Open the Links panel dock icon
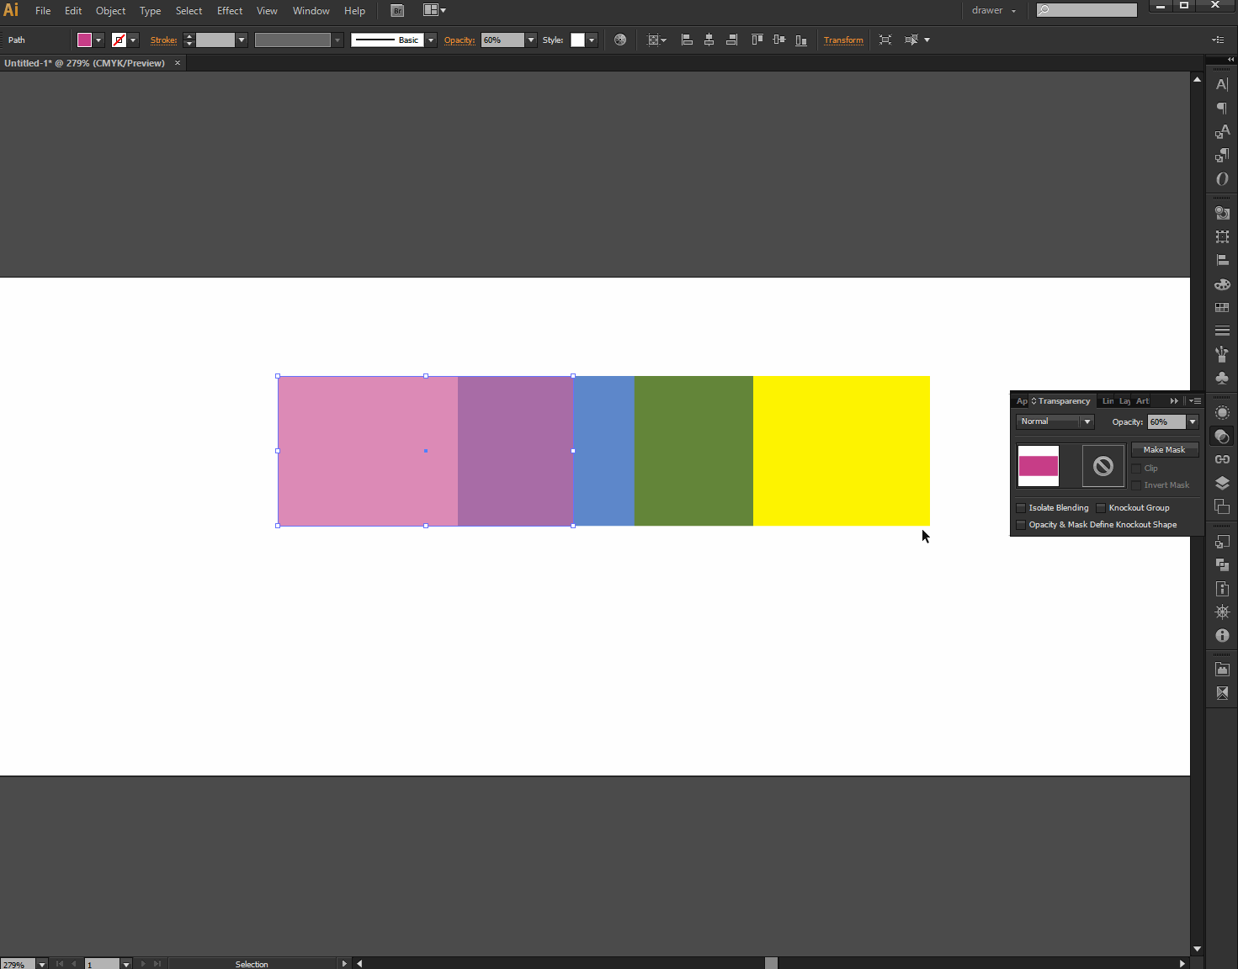The height and width of the screenshot is (969, 1238). click(x=1222, y=459)
